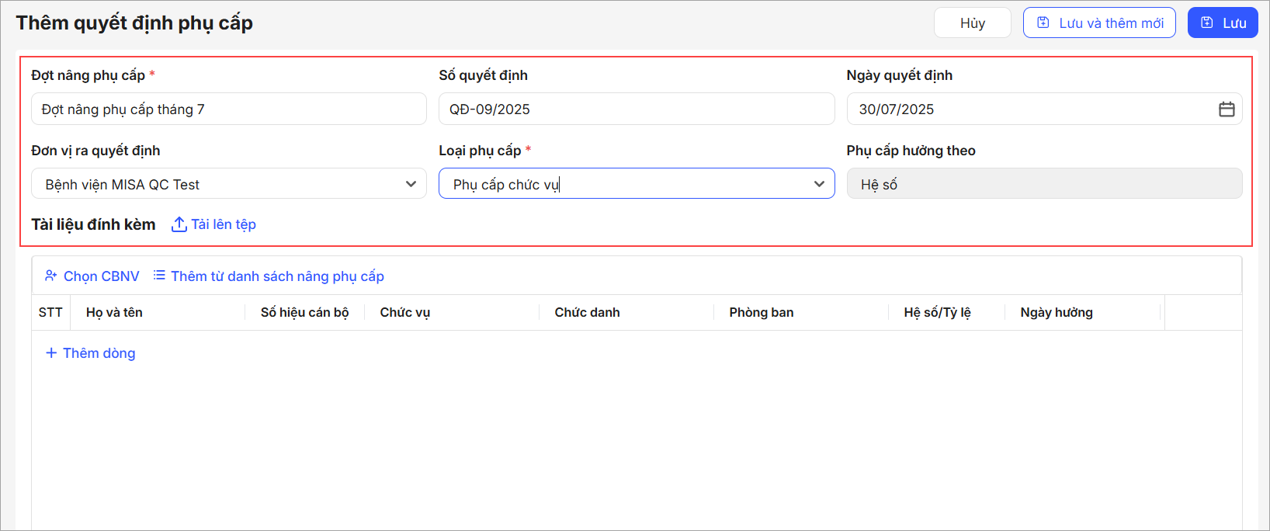Click the Ngày quyết định label
This screenshot has width=1270, height=531.
pos(899,75)
